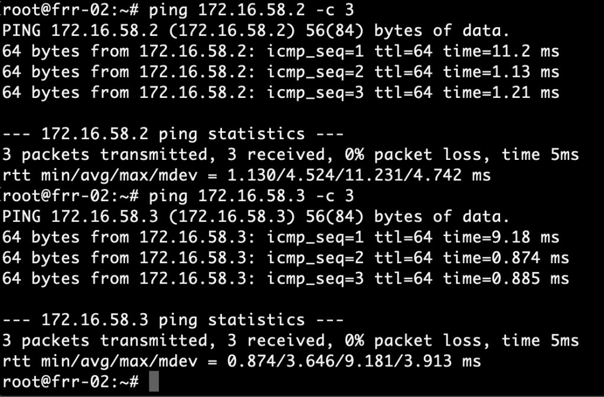Screen dimensions: 604x397
Task: Click the "--- 172.16.58.3 ping statistics ---" header
Action: (x=173, y=320)
